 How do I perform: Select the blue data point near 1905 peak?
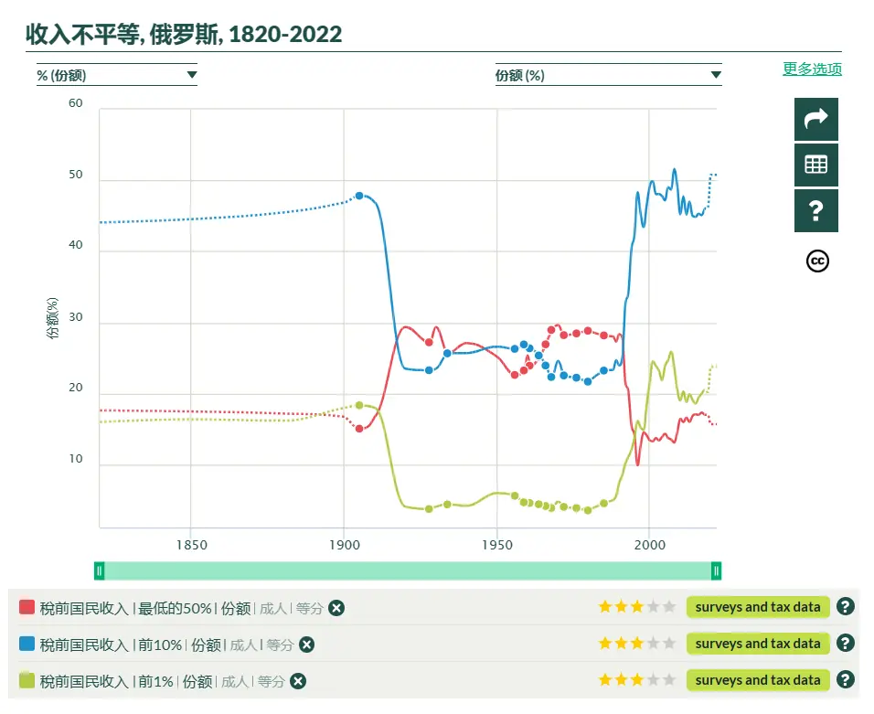[359, 197]
